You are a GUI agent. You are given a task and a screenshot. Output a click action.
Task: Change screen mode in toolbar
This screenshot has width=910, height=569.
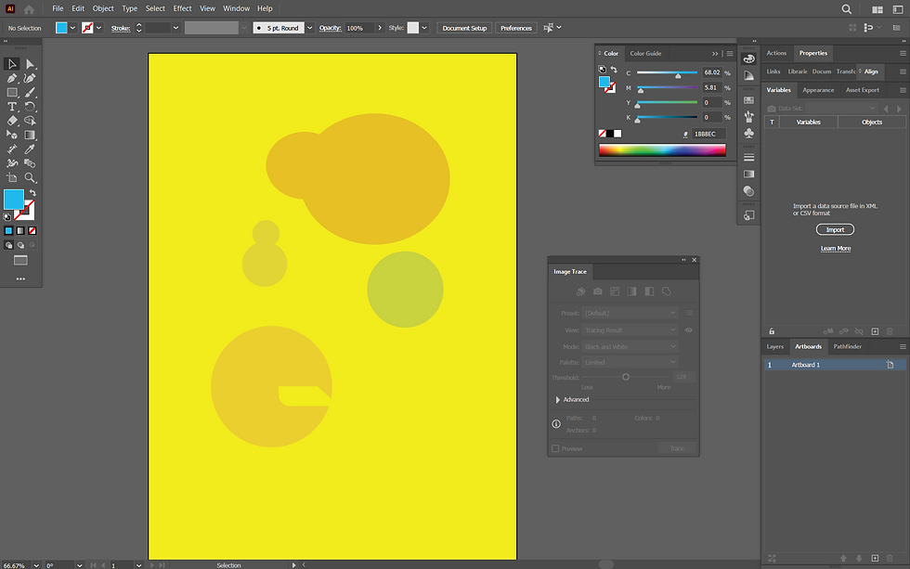20,261
